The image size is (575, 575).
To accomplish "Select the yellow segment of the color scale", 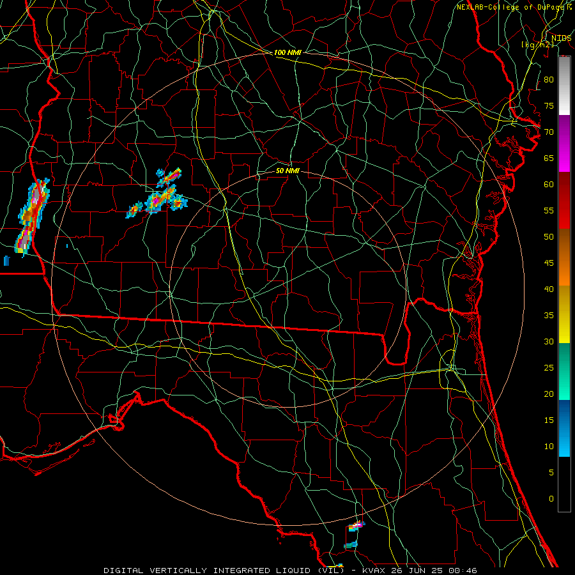I will 564,314.
